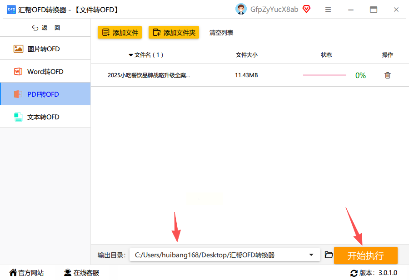Click the 图片转OFD picture icon
409x280 pixels.
18,49
